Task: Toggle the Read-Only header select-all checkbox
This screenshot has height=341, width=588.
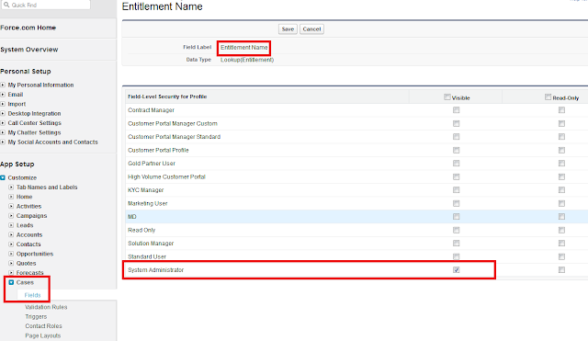Action: point(548,97)
